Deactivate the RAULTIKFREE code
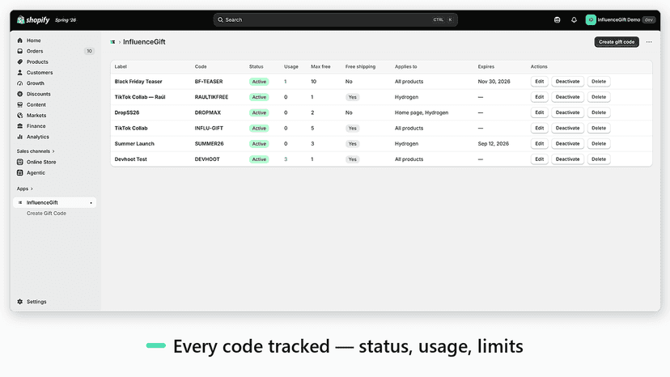670x377 pixels. pyautogui.click(x=567, y=97)
